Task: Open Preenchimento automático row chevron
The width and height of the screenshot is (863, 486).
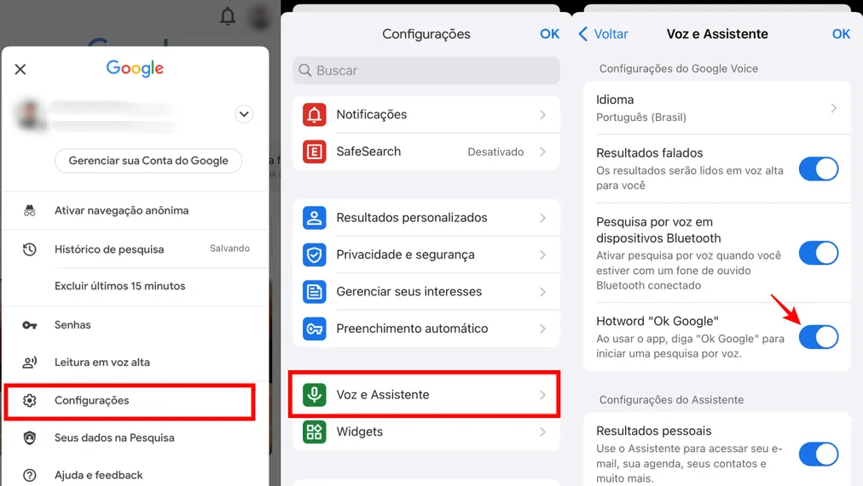Action: pos(542,329)
